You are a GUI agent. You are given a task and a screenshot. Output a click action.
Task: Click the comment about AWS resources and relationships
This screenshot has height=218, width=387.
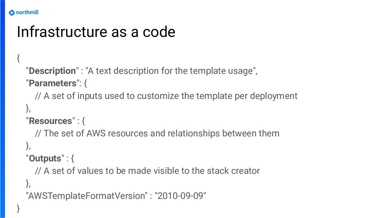[x=157, y=134]
